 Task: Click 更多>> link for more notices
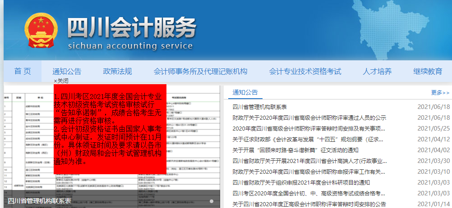440,92
